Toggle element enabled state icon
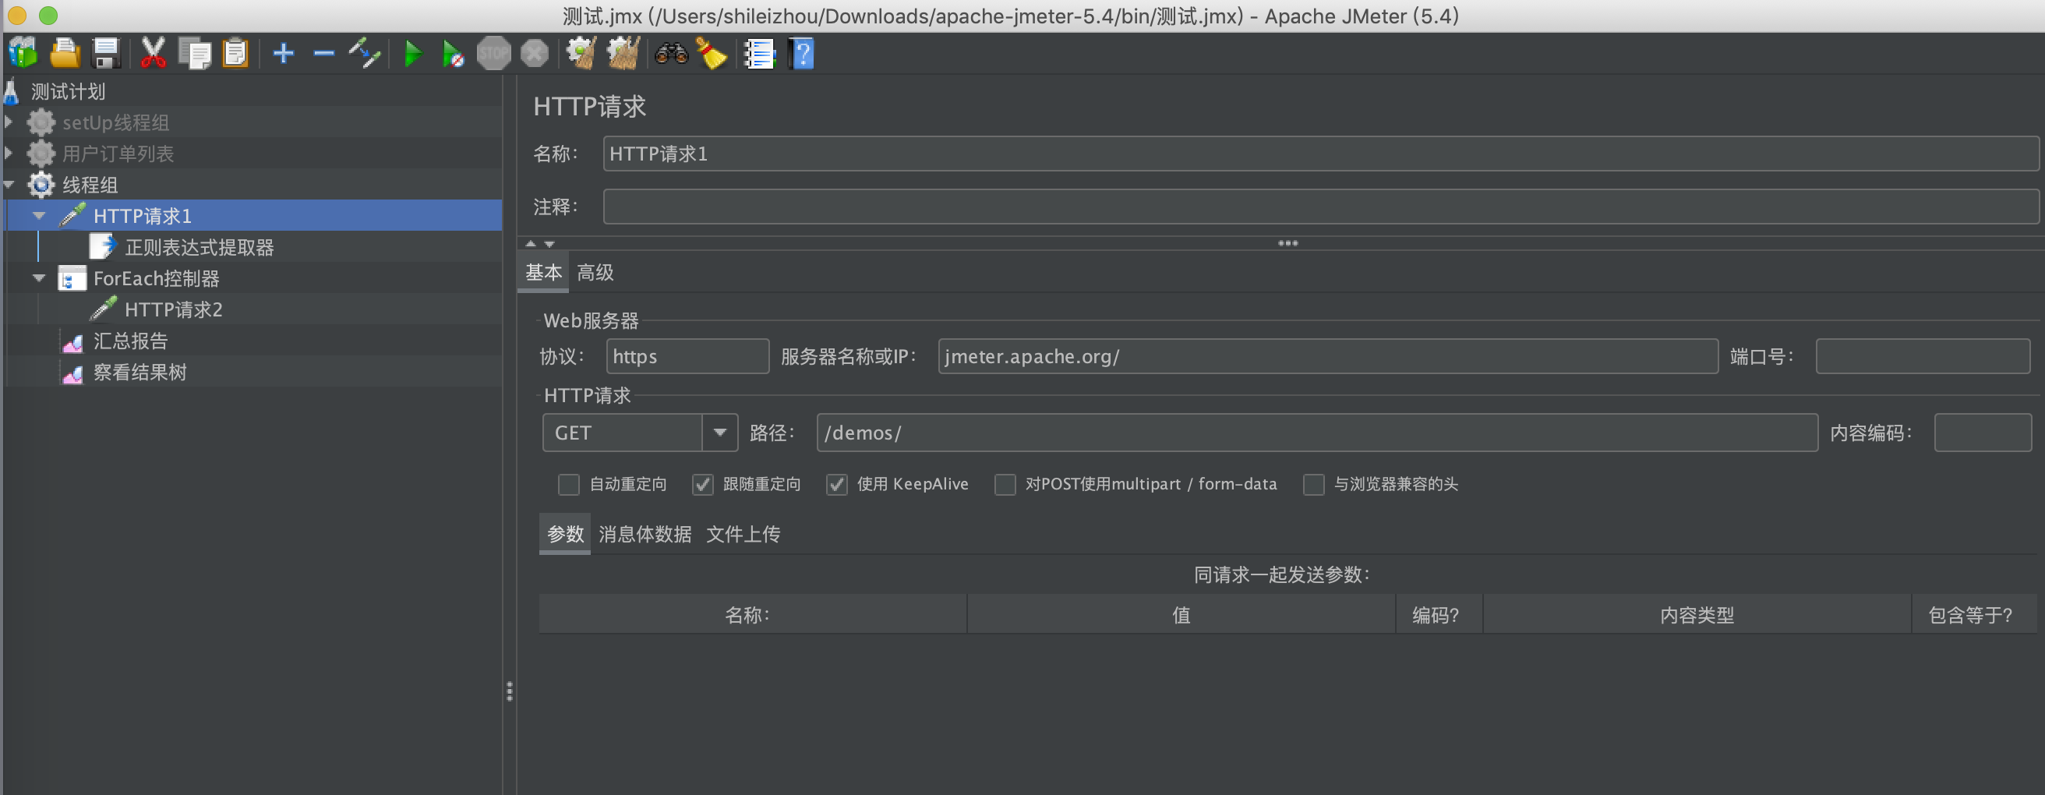The image size is (2045, 795). [366, 53]
